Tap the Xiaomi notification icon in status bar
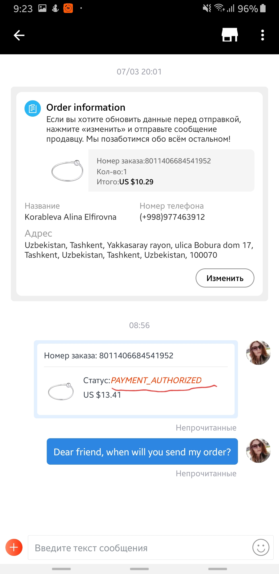Viewport: 279px width, 574px height. pyautogui.click(x=68, y=8)
